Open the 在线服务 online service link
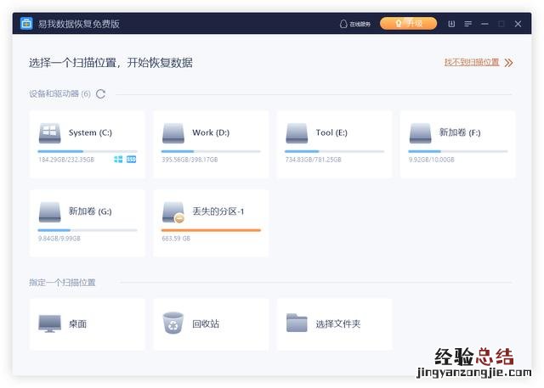The image size is (544, 388). pos(354,24)
